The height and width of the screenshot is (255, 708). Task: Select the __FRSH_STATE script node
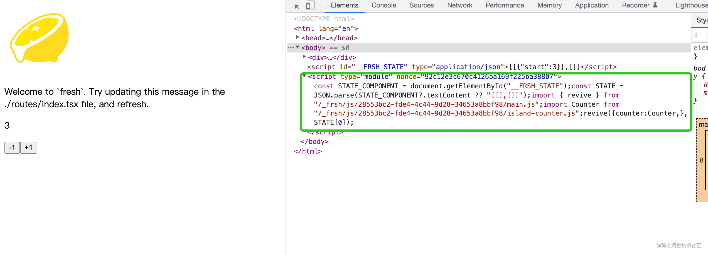coord(462,67)
